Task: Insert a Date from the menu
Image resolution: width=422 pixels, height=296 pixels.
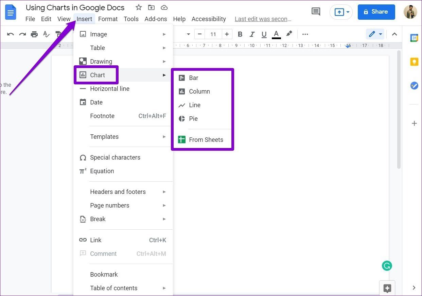Action: pyautogui.click(x=123, y=102)
